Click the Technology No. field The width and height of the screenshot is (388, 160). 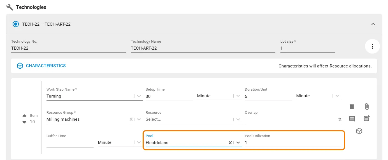click(x=68, y=48)
